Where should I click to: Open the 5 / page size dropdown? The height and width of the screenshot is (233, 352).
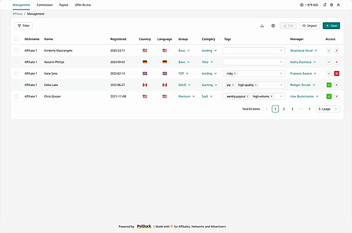pos(328,109)
